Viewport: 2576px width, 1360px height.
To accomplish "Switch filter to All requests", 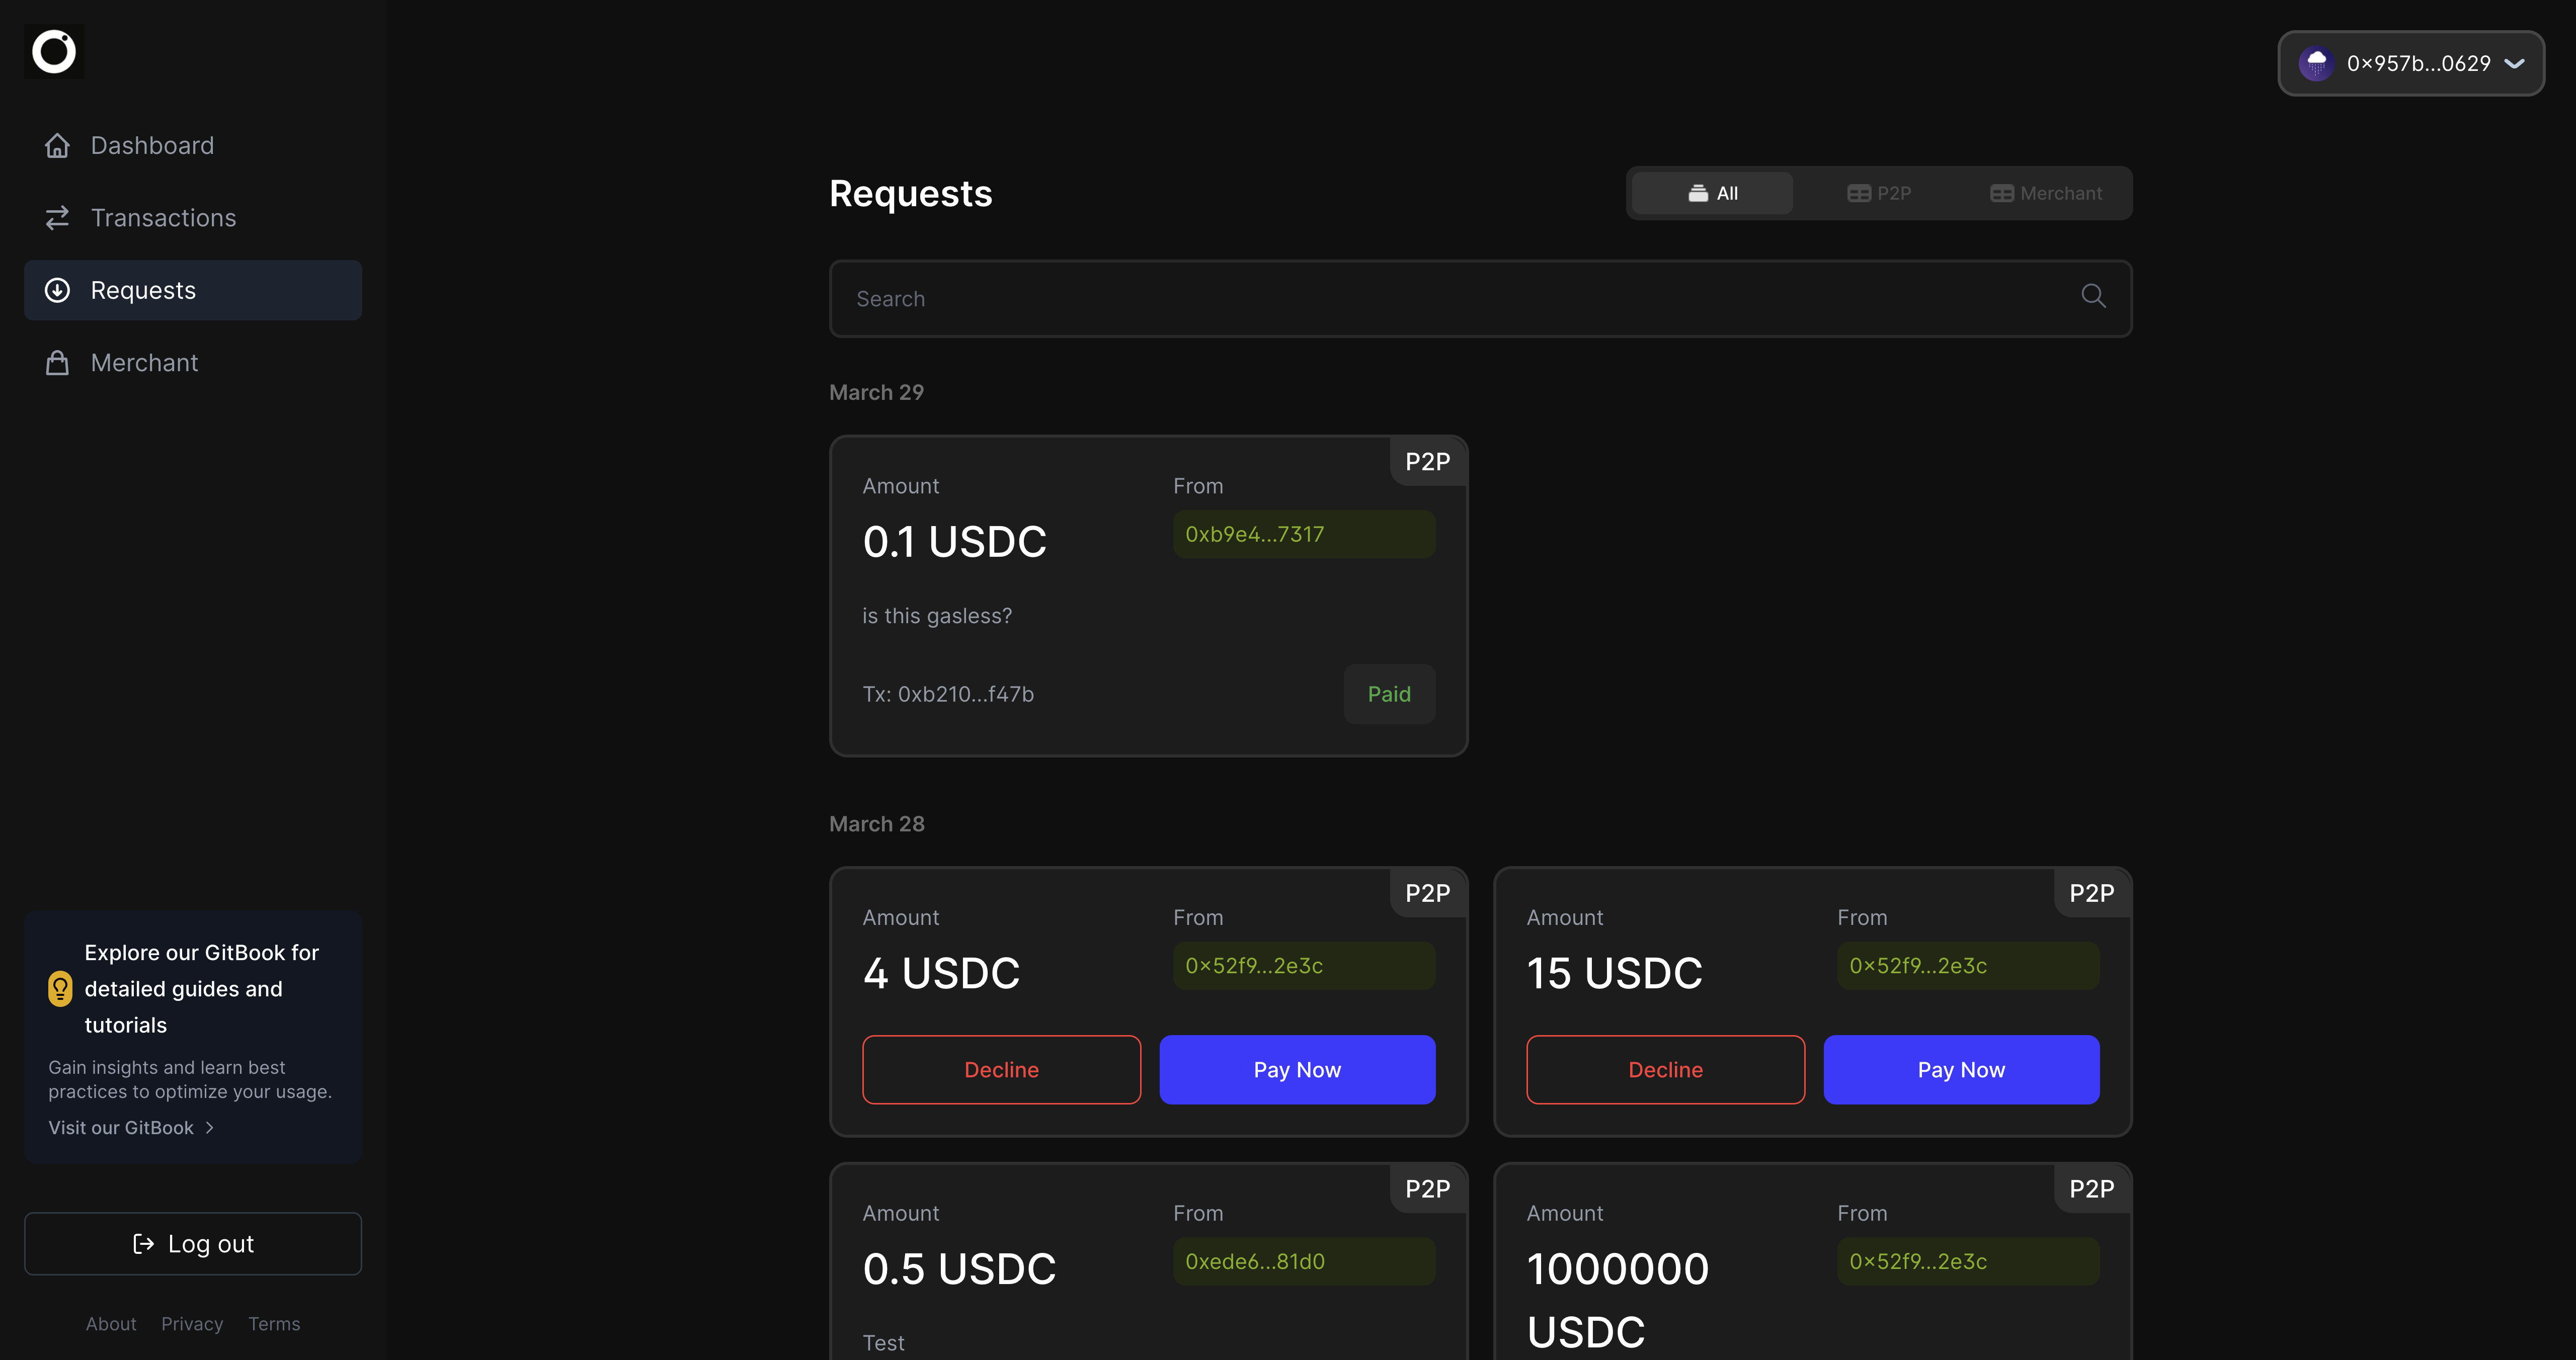I will pyautogui.click(x=1712, y=194).
